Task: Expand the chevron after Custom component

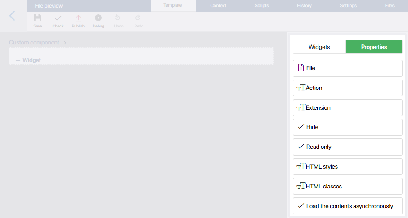Action: tap(65, 43)
